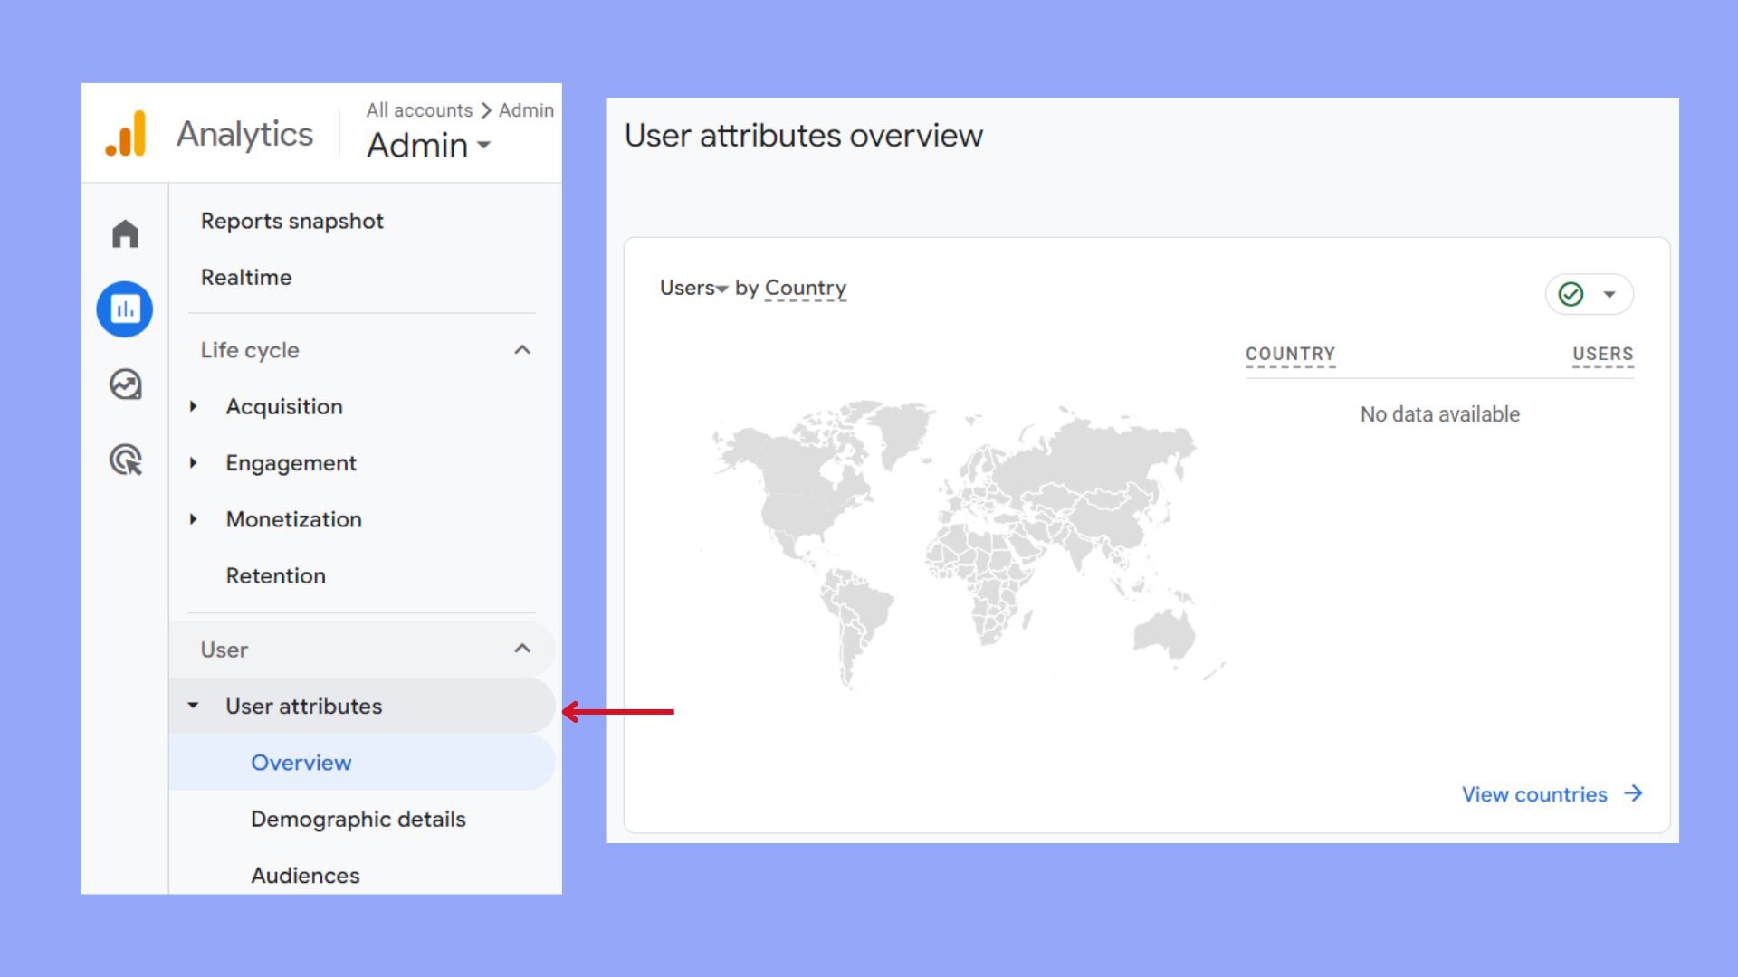Go to Demographic details report

click(358, 819)
